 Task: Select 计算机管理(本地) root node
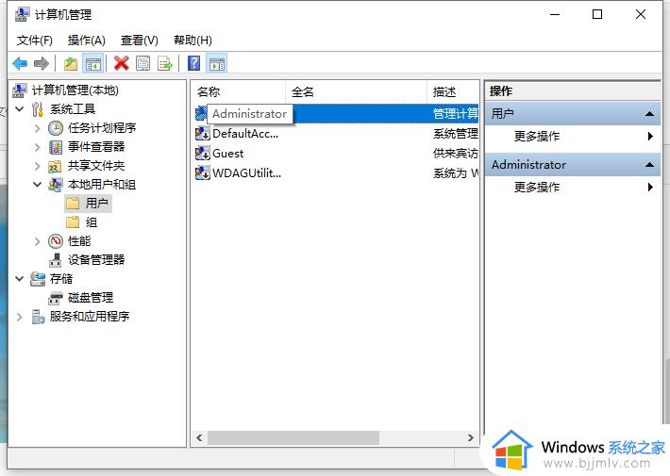point(75,90)
